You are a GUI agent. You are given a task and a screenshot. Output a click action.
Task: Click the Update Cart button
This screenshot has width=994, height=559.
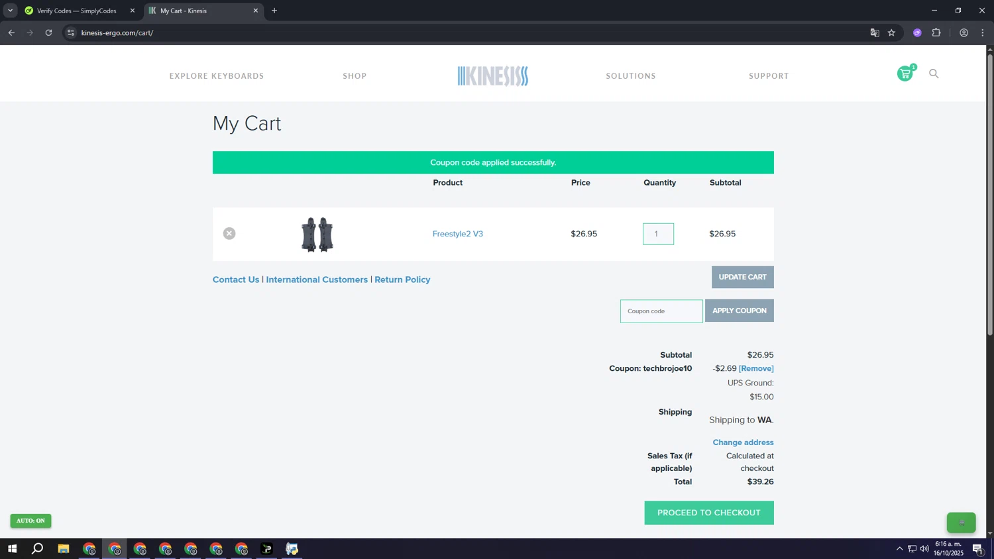point(742,277)
